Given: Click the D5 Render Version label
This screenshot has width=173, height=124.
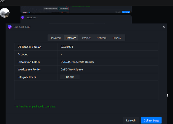Looking at the screenshot, I should 29,47.
